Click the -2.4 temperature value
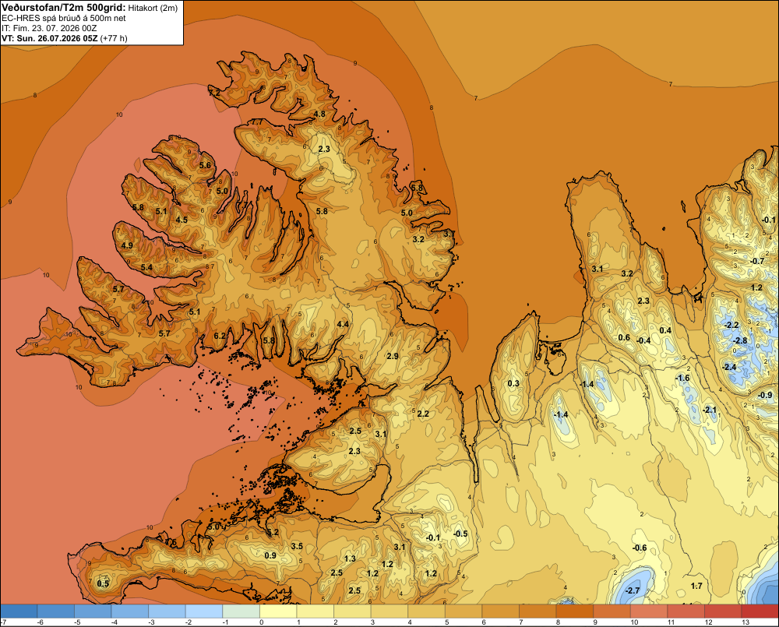The height and width of the screenshot is (627, 779). pos(729,367)
